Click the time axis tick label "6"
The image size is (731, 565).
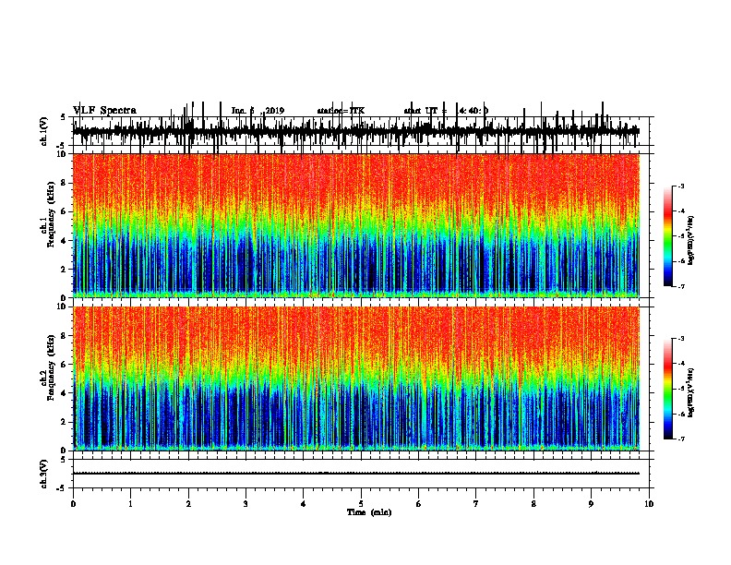click(419, 504)
